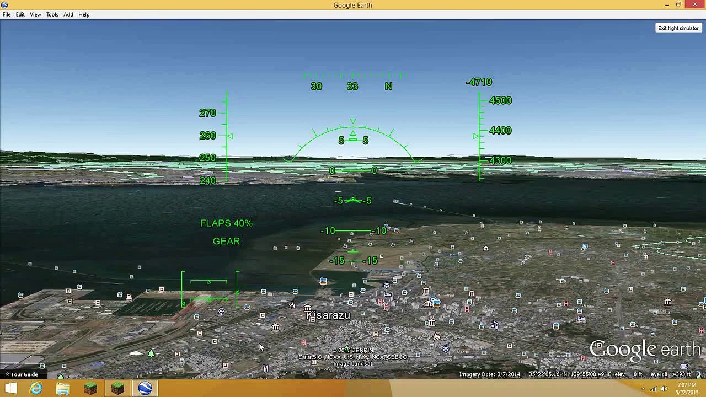
Task: Click the Google Earth title bar icon
Action: pos(4,5)
